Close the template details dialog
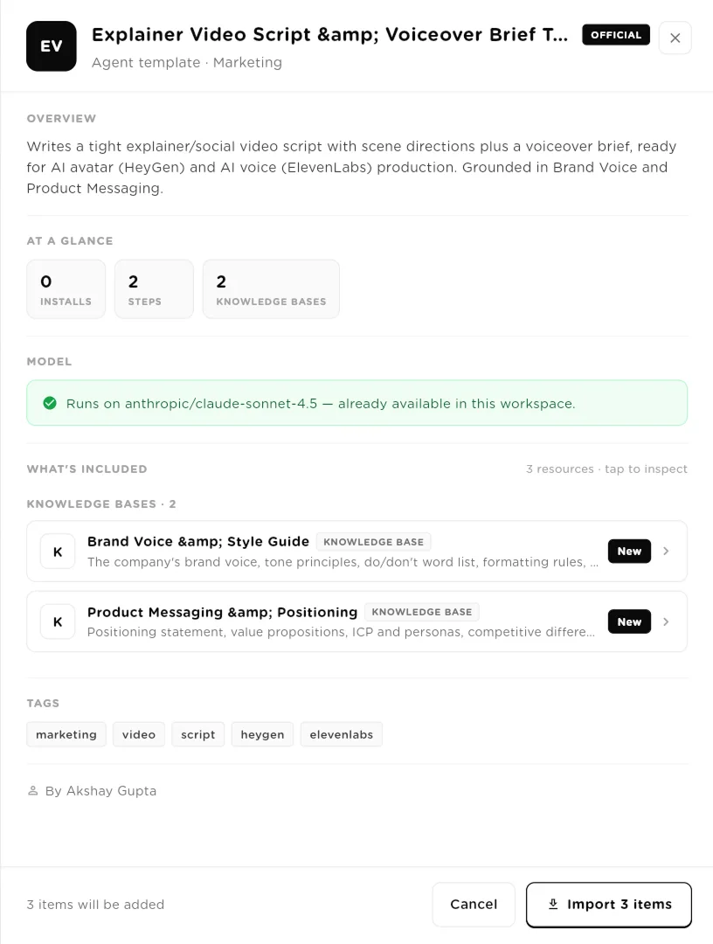This screenshot has height=944, width=713. [675, 38]
